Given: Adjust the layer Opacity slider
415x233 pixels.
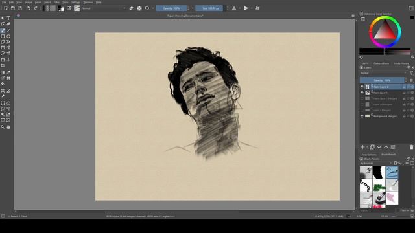Looking at the screenshot, I should coord(382,80).
